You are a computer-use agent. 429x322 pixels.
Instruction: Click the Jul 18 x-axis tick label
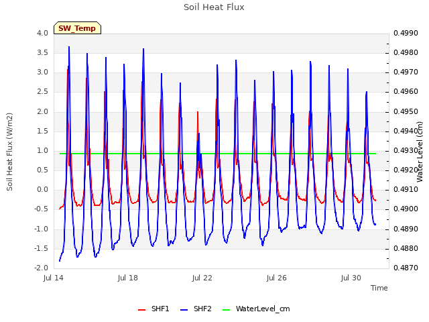(x=128, y=278)
